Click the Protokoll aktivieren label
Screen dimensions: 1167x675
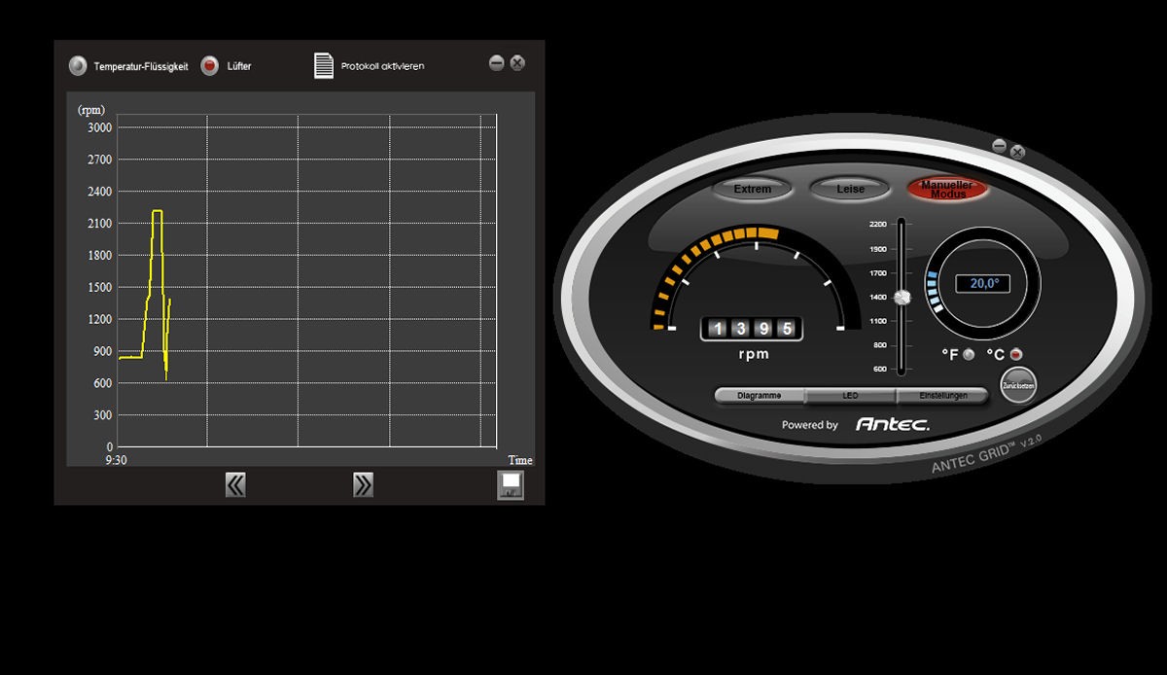(x=382, y=66)
